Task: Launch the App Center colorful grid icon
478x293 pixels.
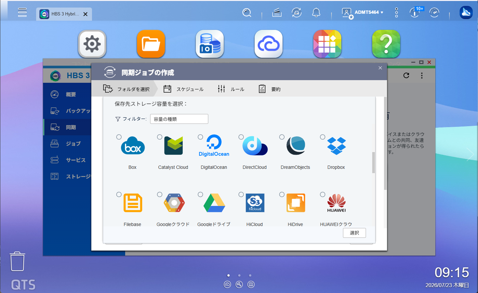Action: (327, 44)
